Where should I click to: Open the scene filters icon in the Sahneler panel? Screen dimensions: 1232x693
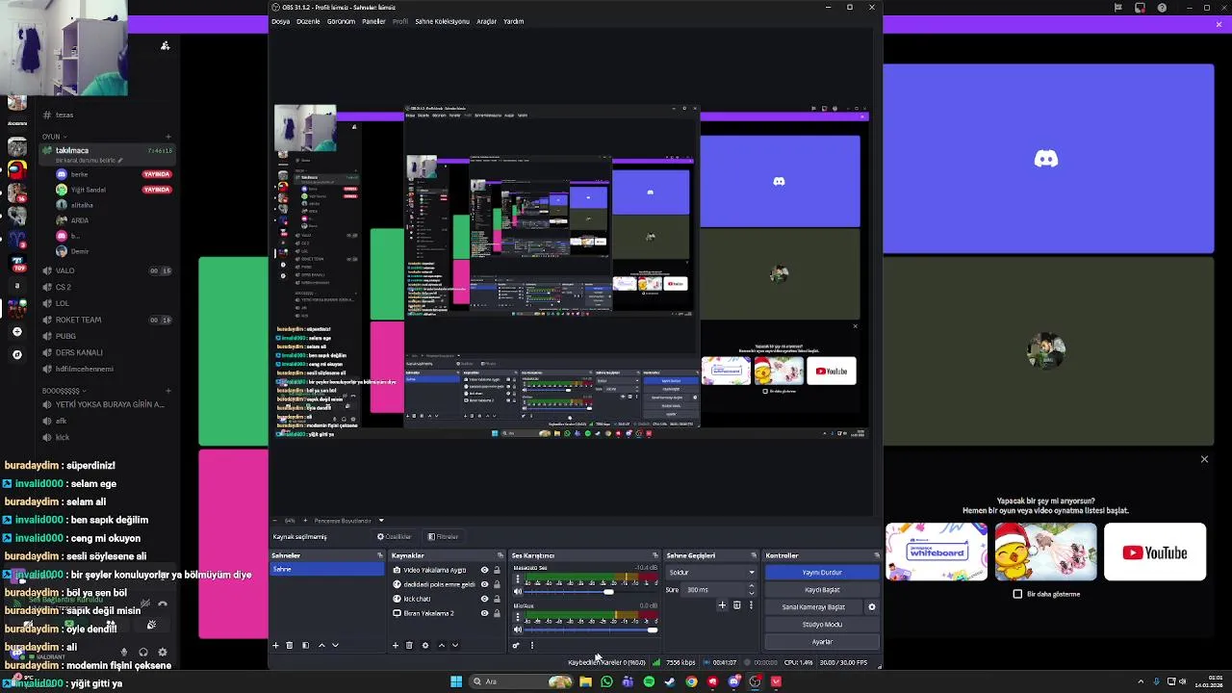pos(305,645)
